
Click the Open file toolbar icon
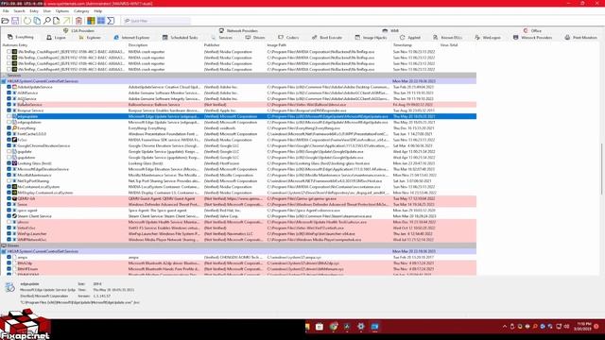pyautogui.click(x=5, y=21)
